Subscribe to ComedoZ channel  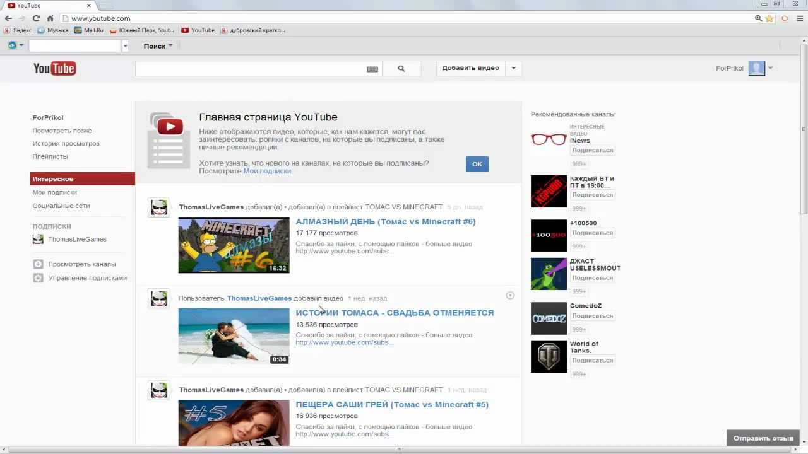(593, 316)
